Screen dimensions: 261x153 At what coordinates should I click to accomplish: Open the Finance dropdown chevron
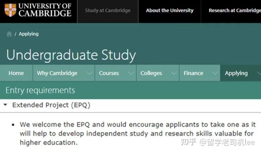[x=215, y=73]
